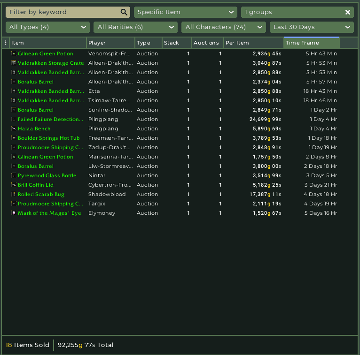
Task: Sort by the Time Frame column header
Action: coord(311,43)
